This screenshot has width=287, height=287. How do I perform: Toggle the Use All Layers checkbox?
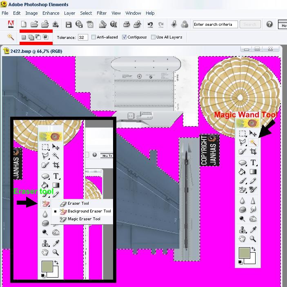point(154,37)
